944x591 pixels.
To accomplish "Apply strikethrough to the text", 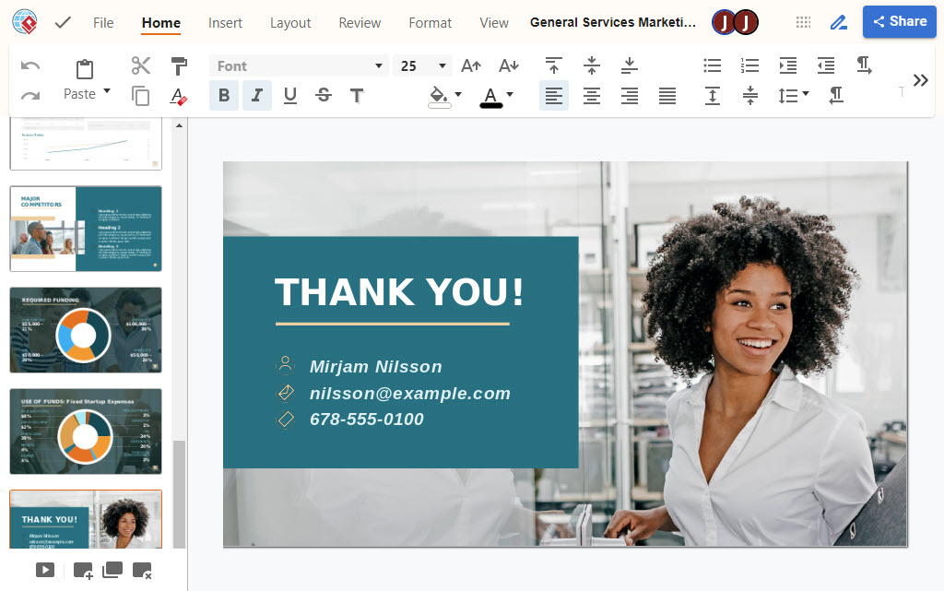I will (323, 95).
